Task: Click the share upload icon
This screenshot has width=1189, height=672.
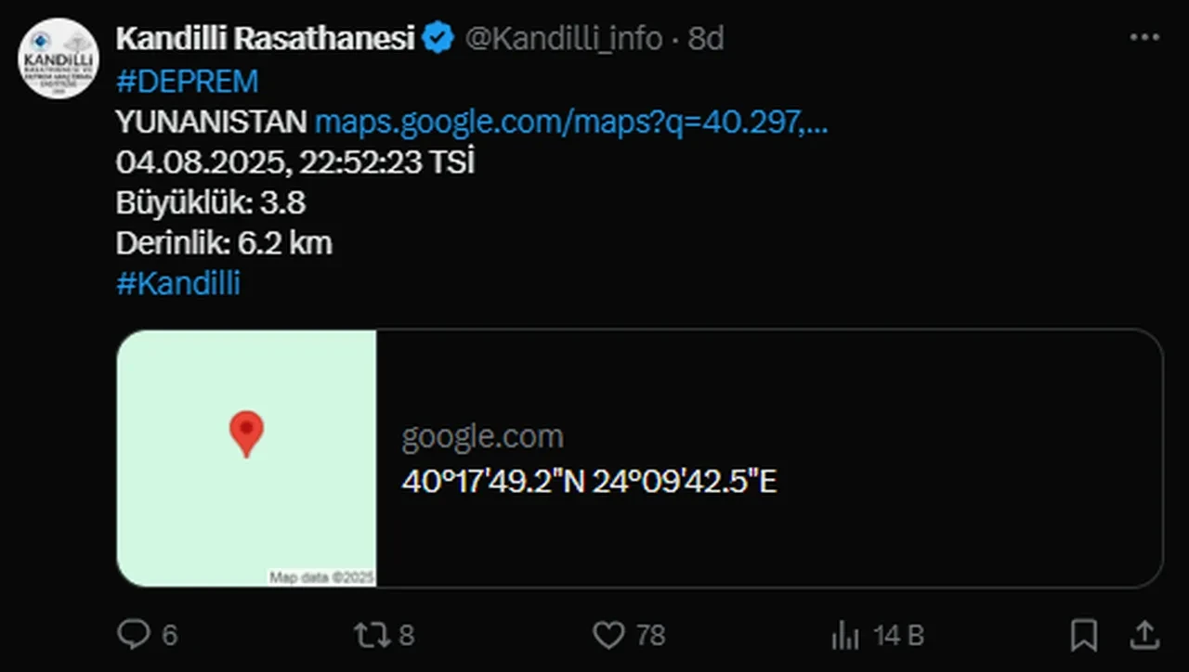Action: click(1143, 635)
